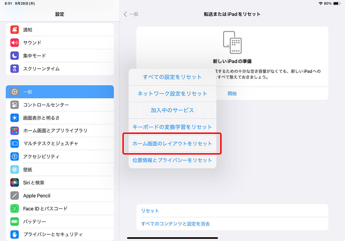Image resolution: width=345 pixels, height=241 pixels.
Task: Choose ネットワーク設定をリセット in the popup
Action: tap(172, 94)
